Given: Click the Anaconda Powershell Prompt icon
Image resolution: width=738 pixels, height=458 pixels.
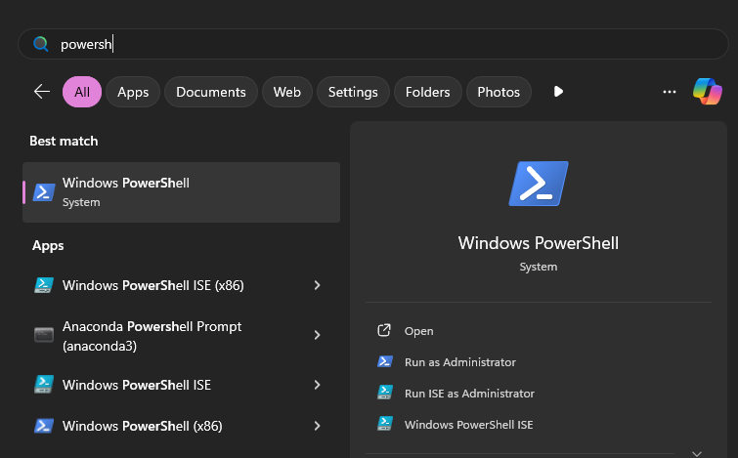Looking at the screenshot, I should 44,335.
